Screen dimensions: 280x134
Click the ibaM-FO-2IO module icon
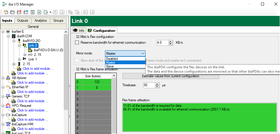click(x=19, y=41)
